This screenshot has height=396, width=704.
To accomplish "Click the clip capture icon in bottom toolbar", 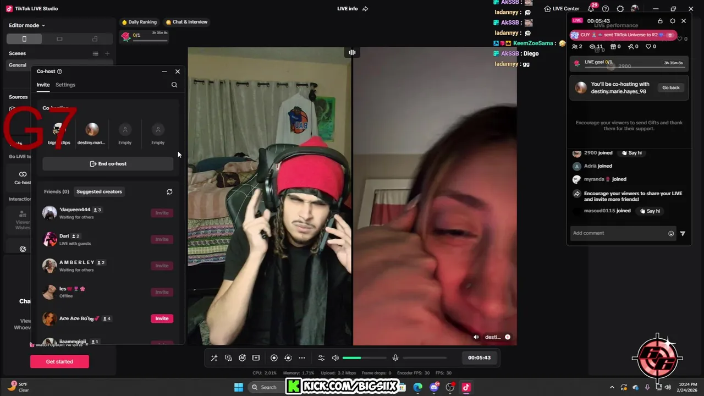I will (256, 358).
